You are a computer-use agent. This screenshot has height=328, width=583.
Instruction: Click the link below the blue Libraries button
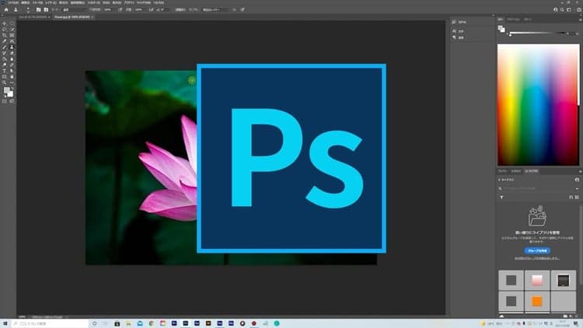click(x=536, y=258)
